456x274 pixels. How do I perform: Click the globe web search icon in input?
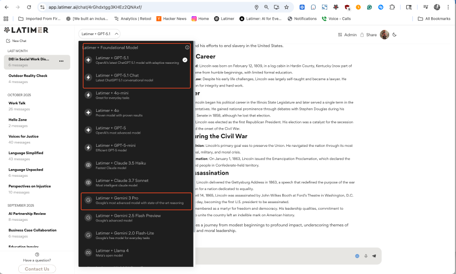tap(357, 256)
